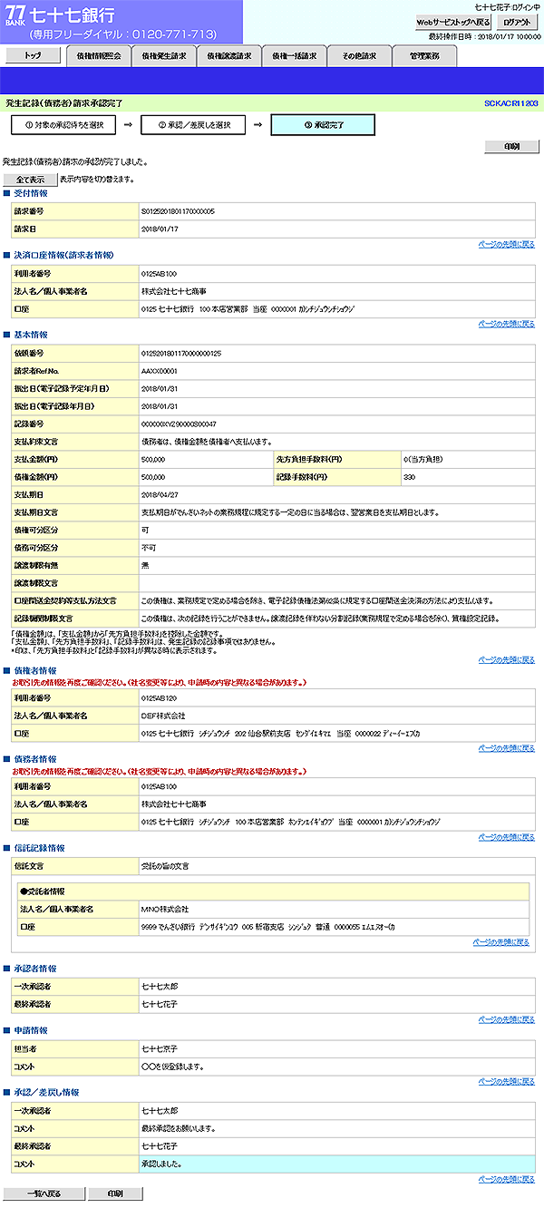This screenshot has height=1208, width=544.
Task: Click ページの先頭に戻る under 信託記録情報 section
Action: click(500, 942)
